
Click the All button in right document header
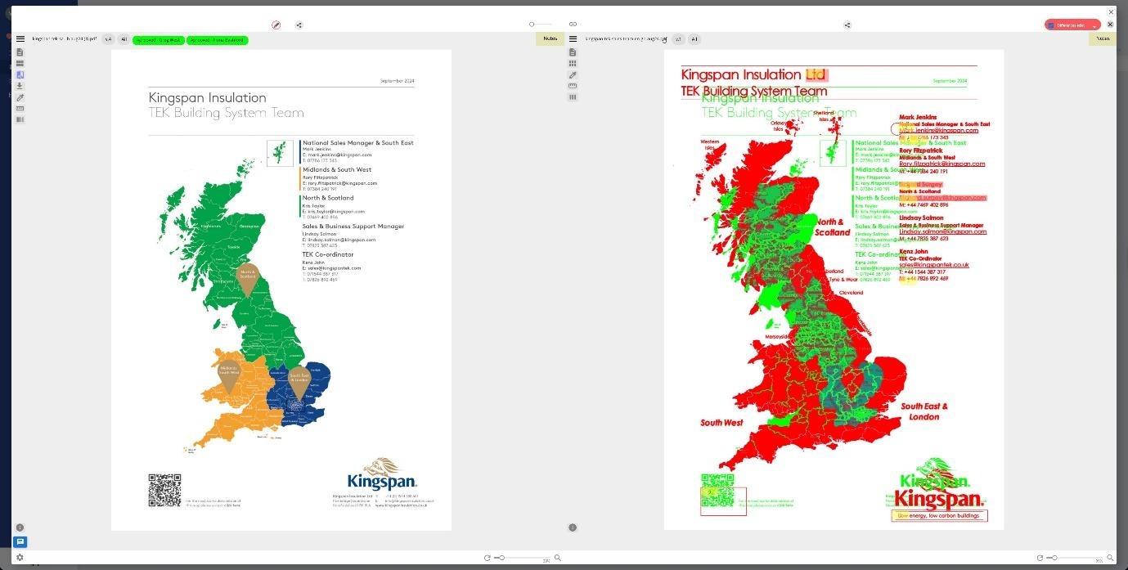[x=694, y=39]
